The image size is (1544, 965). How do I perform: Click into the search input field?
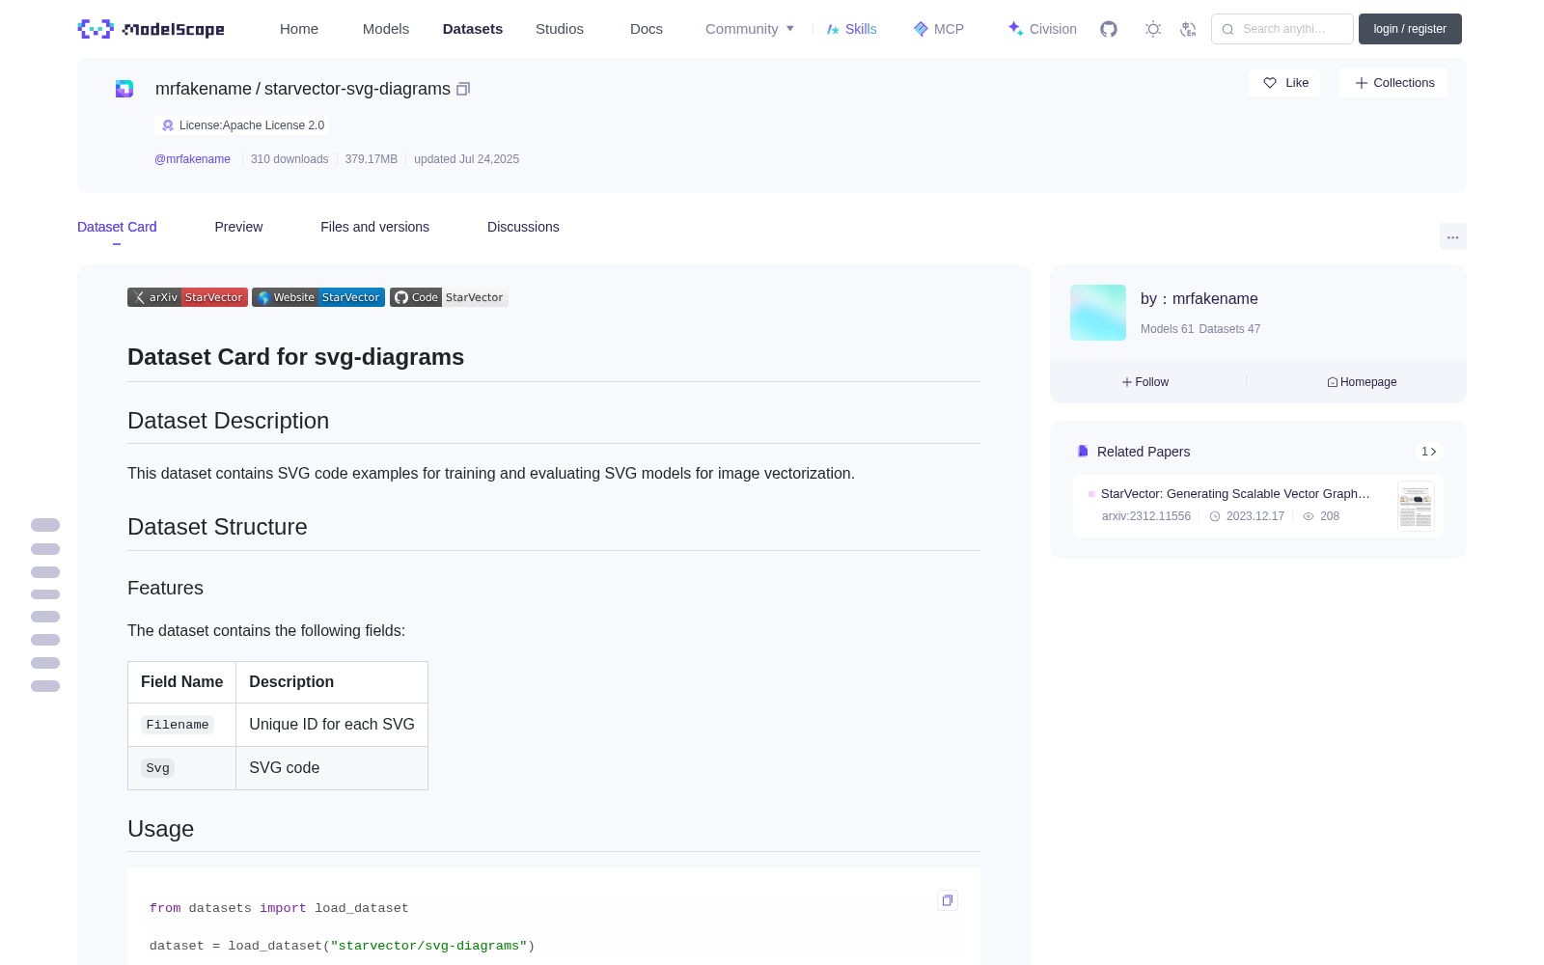click(1282, 29)
